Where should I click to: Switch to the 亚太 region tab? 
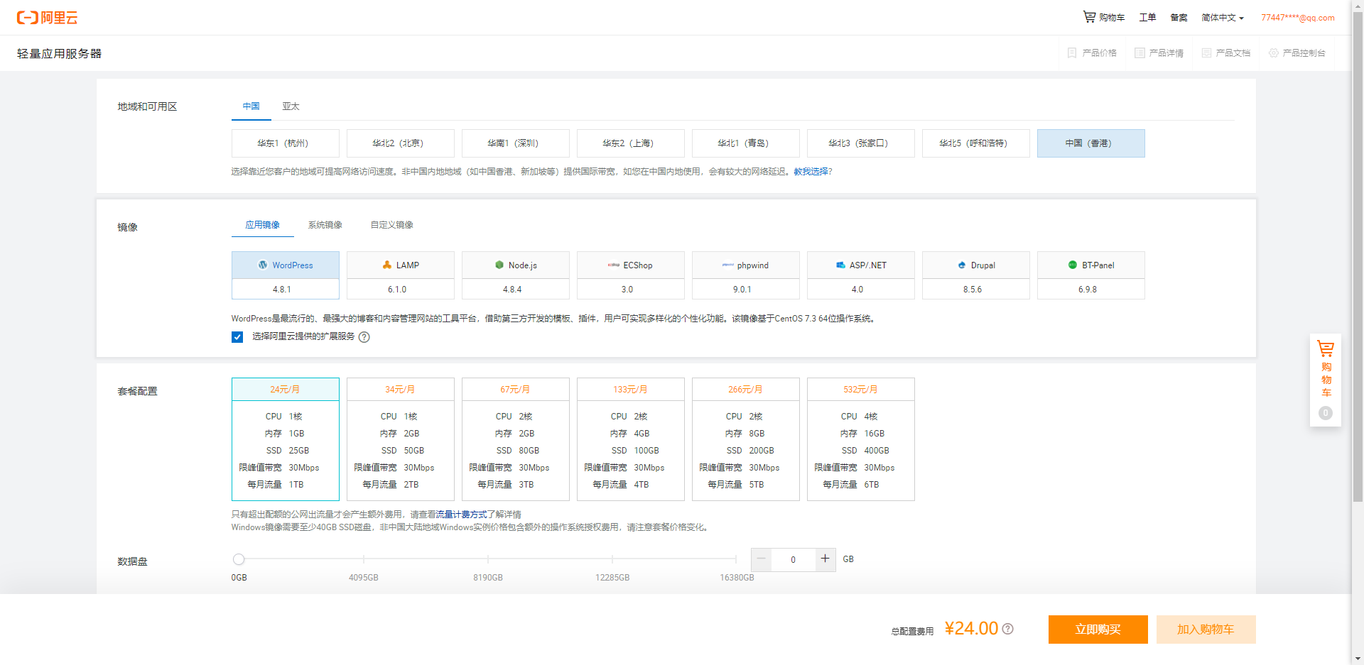pyautogui.click(x=291, y=106)
